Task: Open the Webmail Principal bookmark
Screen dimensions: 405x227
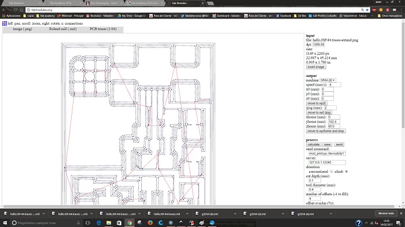Action: click(70, 16)
